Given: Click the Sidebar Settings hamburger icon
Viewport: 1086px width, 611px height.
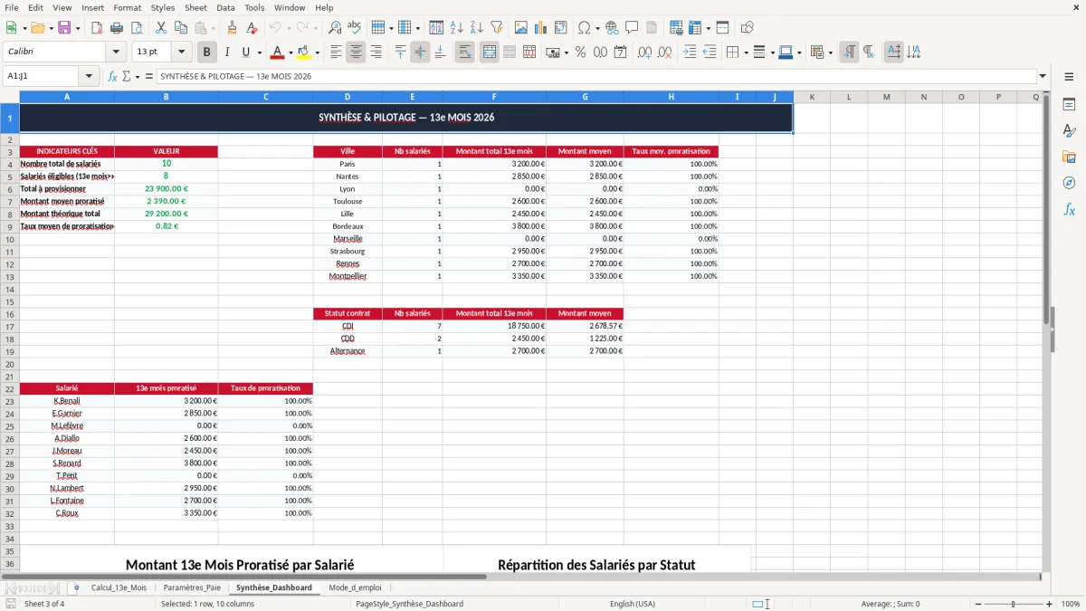Looking at the screenshot, I should tap(1069, 76).
